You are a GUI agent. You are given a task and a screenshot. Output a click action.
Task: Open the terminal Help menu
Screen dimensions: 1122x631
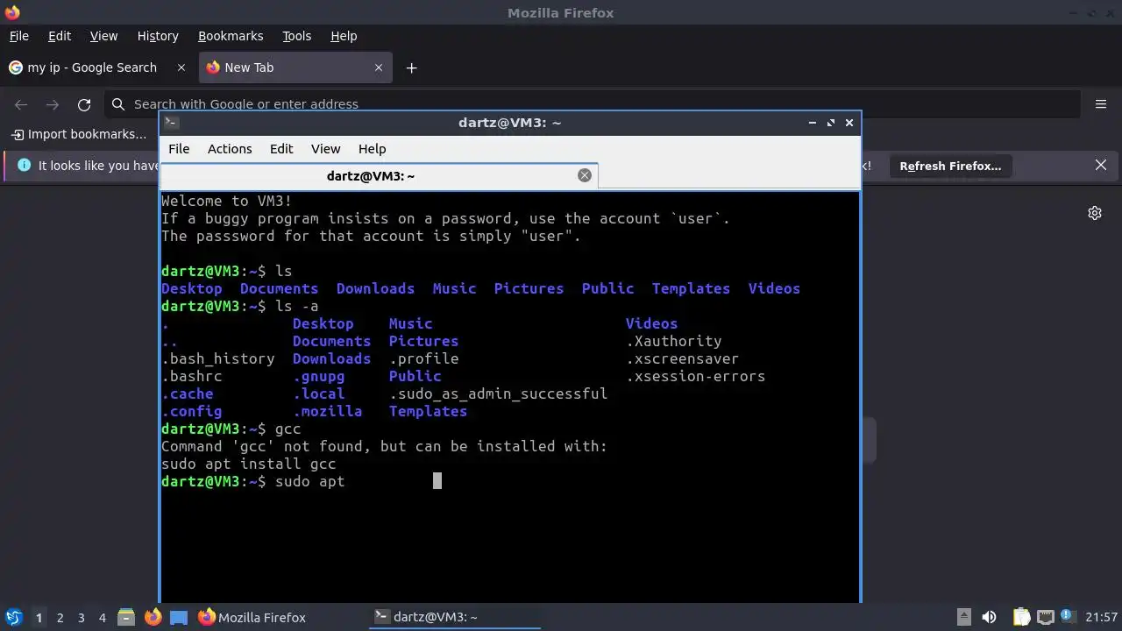click(372, 149)
